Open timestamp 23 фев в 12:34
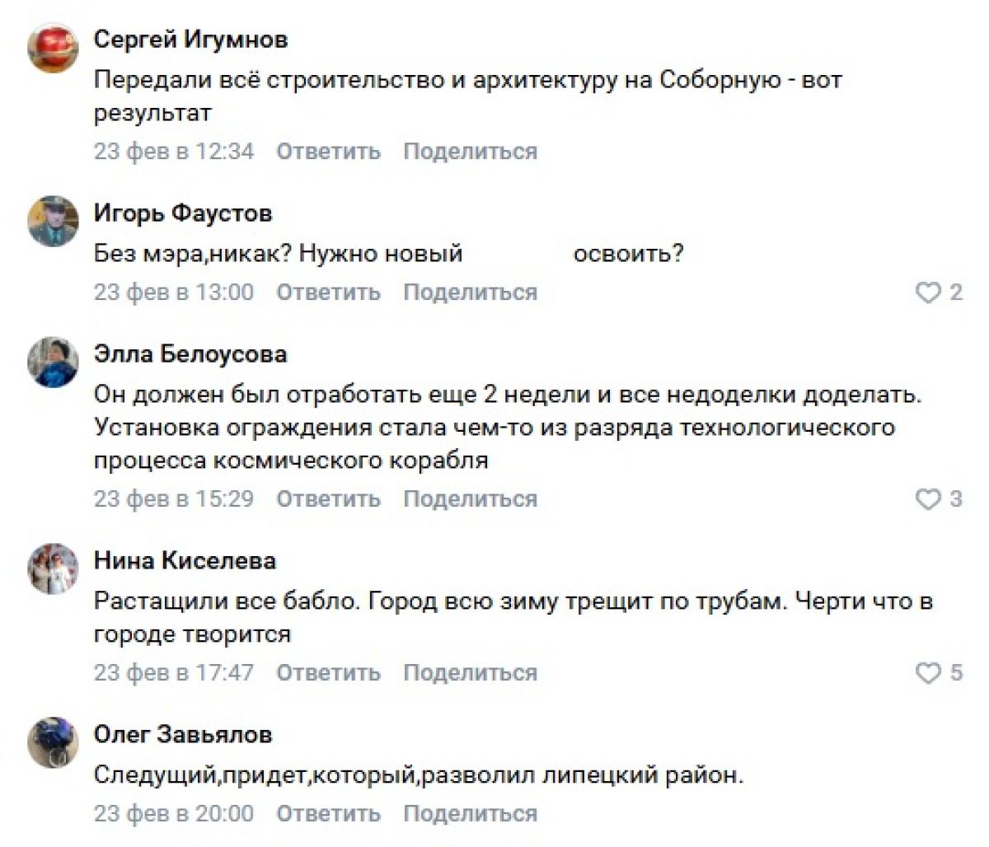Image resolution: width=989 pixels, height=847 pixels. click(x=173, y=152)
